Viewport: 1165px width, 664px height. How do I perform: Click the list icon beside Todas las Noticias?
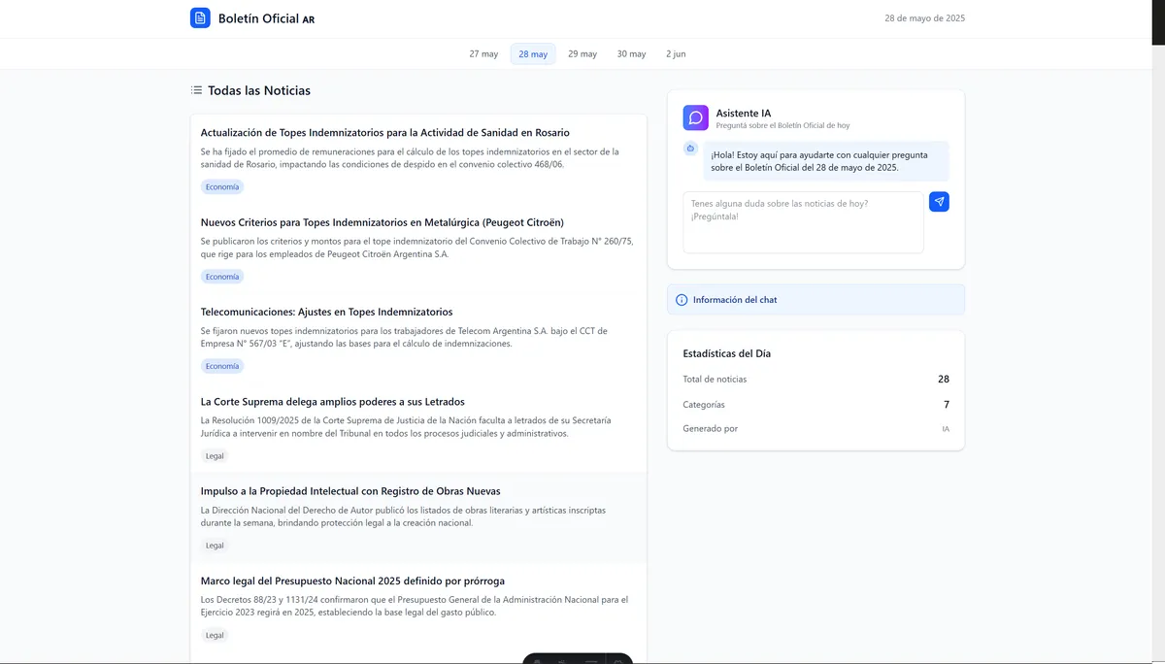click(x=197, y=90)
